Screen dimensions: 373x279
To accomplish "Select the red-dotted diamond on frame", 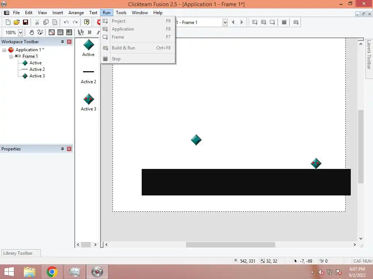I will [316, 163].
